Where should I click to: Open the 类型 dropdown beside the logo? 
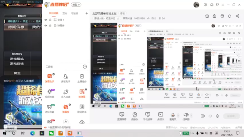pos(76,5)
